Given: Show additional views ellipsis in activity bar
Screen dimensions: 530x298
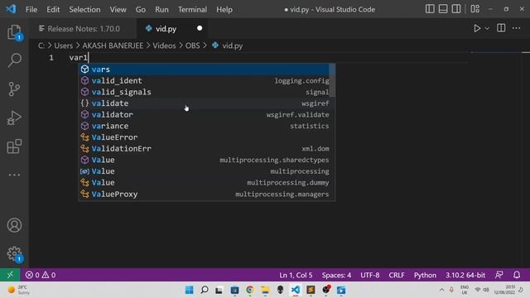Looking at the screenshot, I should click(x=14, y=175).
